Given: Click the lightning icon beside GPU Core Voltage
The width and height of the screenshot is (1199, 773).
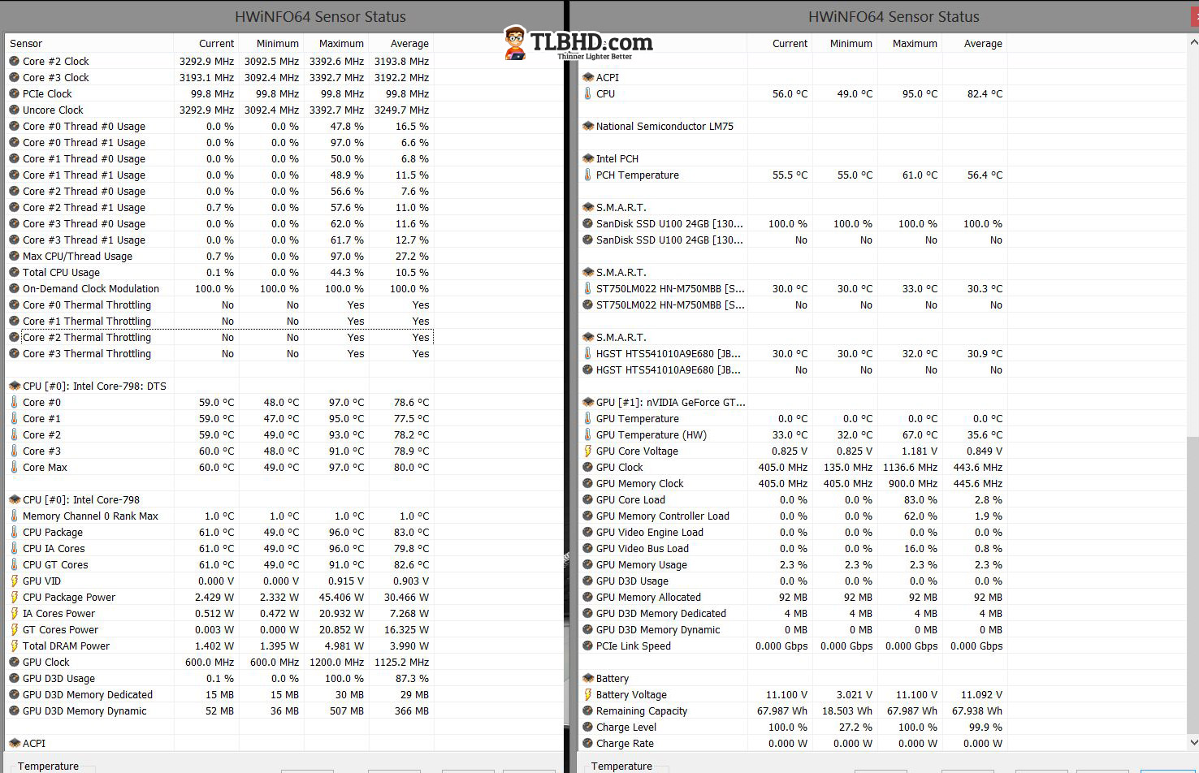Looking at the screenshot, I should coord(587,451).
